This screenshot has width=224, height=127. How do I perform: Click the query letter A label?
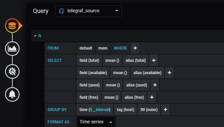(x=40, y=36)
